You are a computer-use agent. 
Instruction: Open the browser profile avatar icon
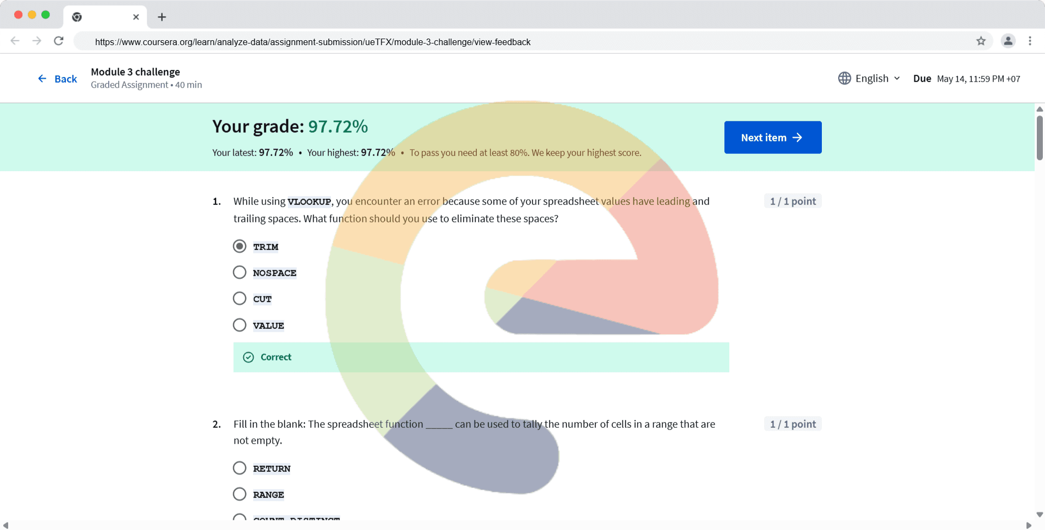click(1008, 41)
